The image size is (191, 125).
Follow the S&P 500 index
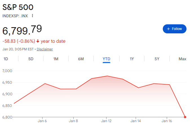pyautogui.click(x=174, y=29)
